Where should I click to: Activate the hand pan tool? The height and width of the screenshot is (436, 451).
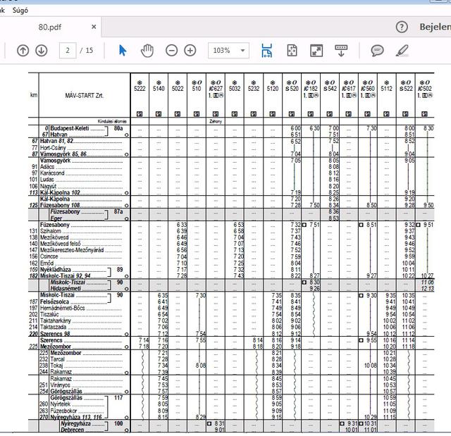point(147,51)
